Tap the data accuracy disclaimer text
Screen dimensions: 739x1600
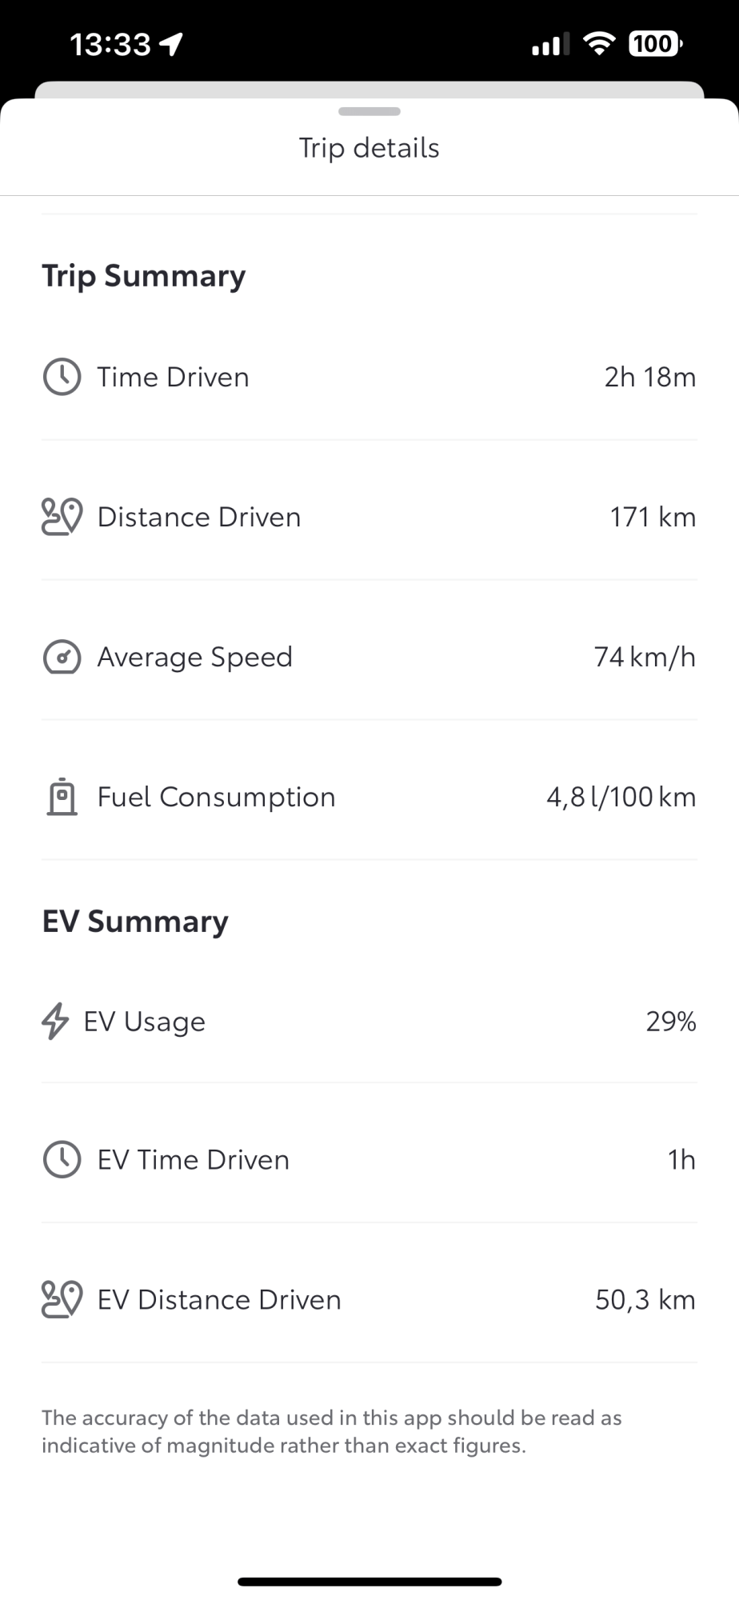click(x=331, y=1432)
